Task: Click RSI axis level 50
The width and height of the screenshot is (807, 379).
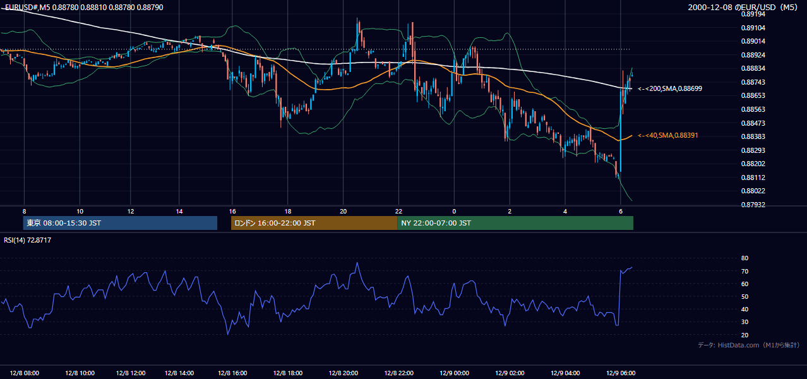Action: coord(744,296)
